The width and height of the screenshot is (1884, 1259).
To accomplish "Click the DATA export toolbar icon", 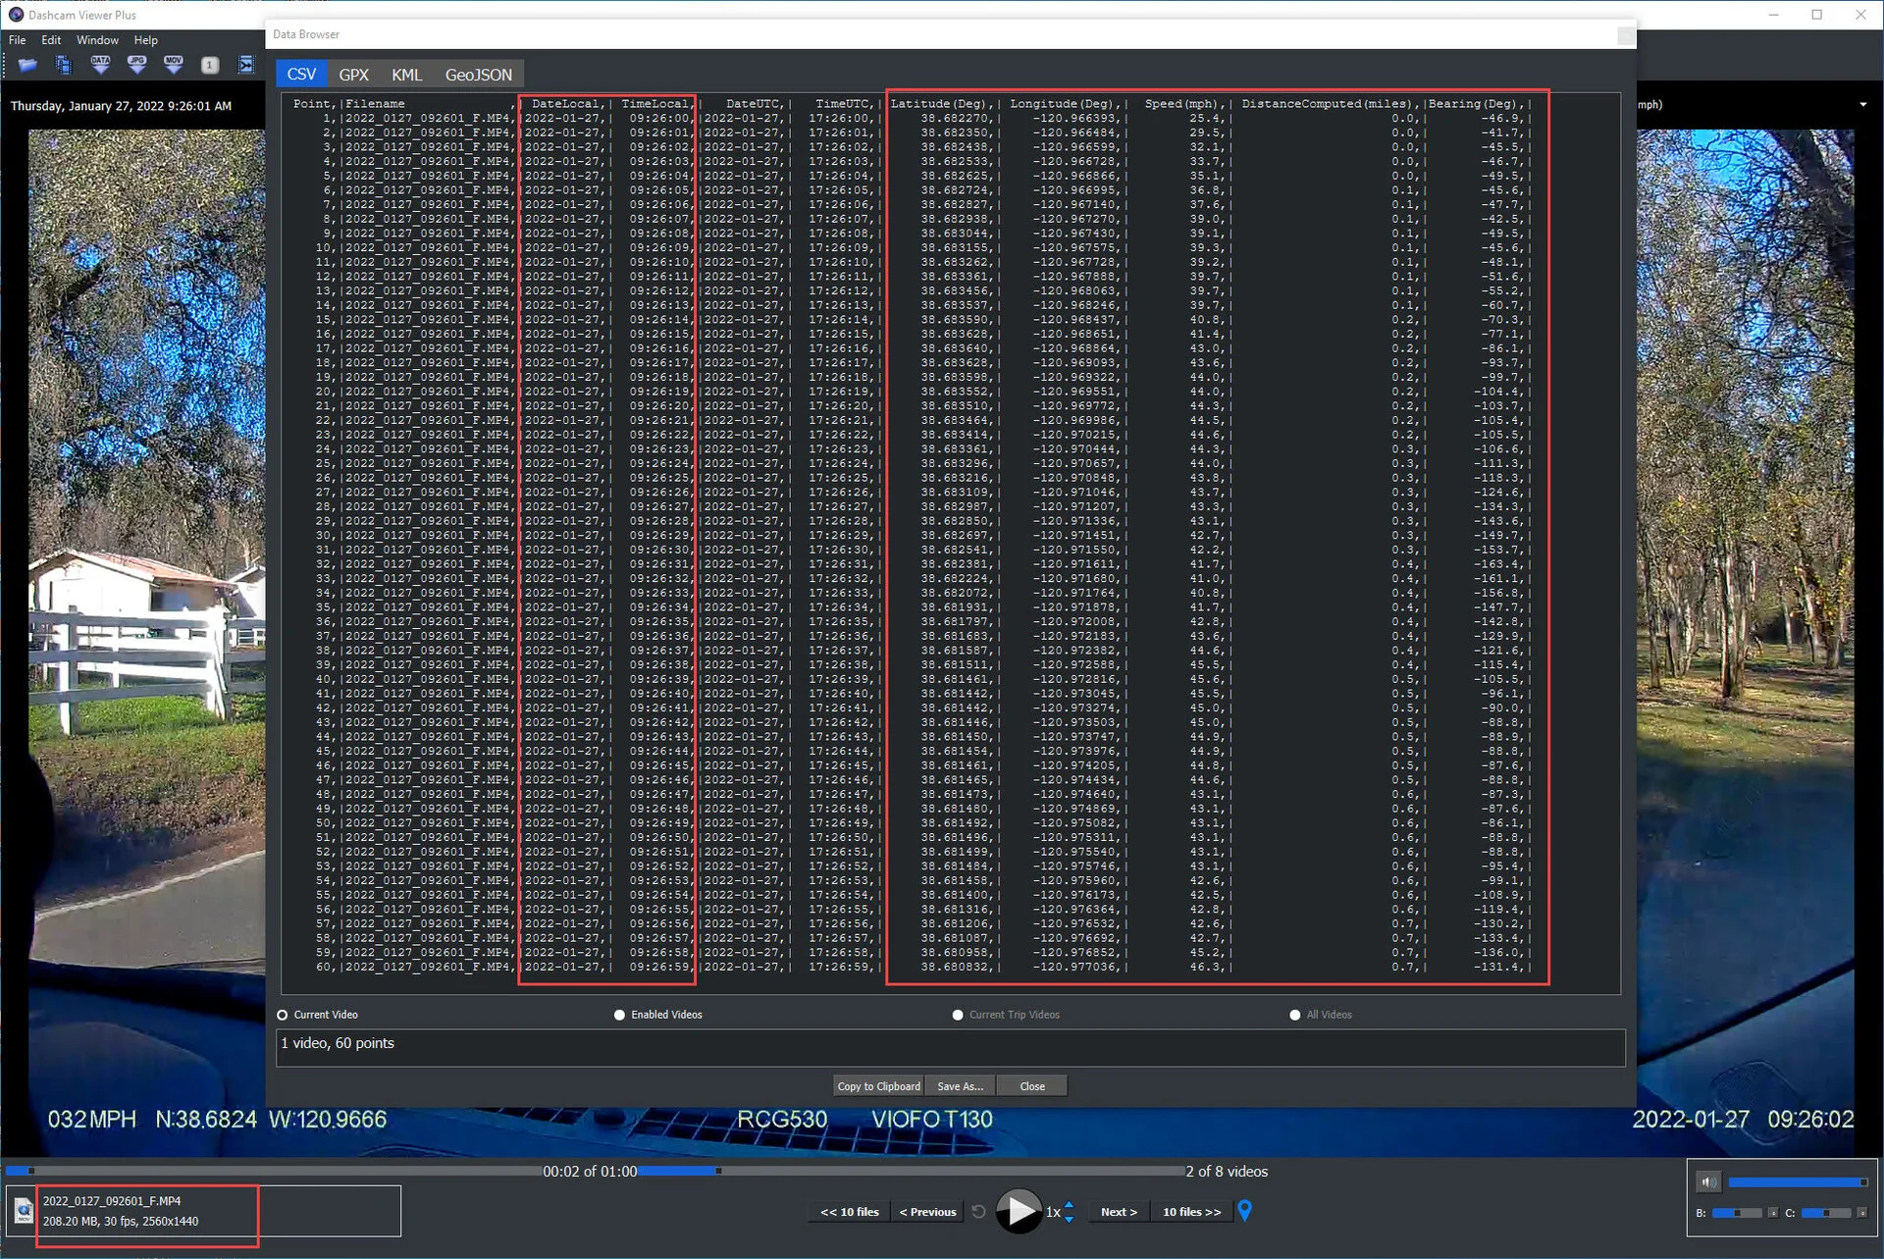I will pyautogui.click(x=100, y=65).
